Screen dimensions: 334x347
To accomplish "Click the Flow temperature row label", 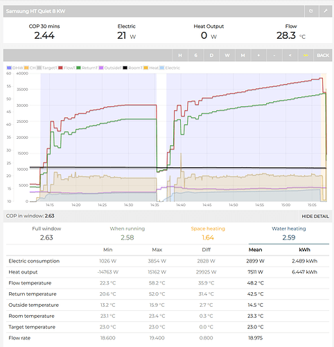I will [x=30, y=283].
